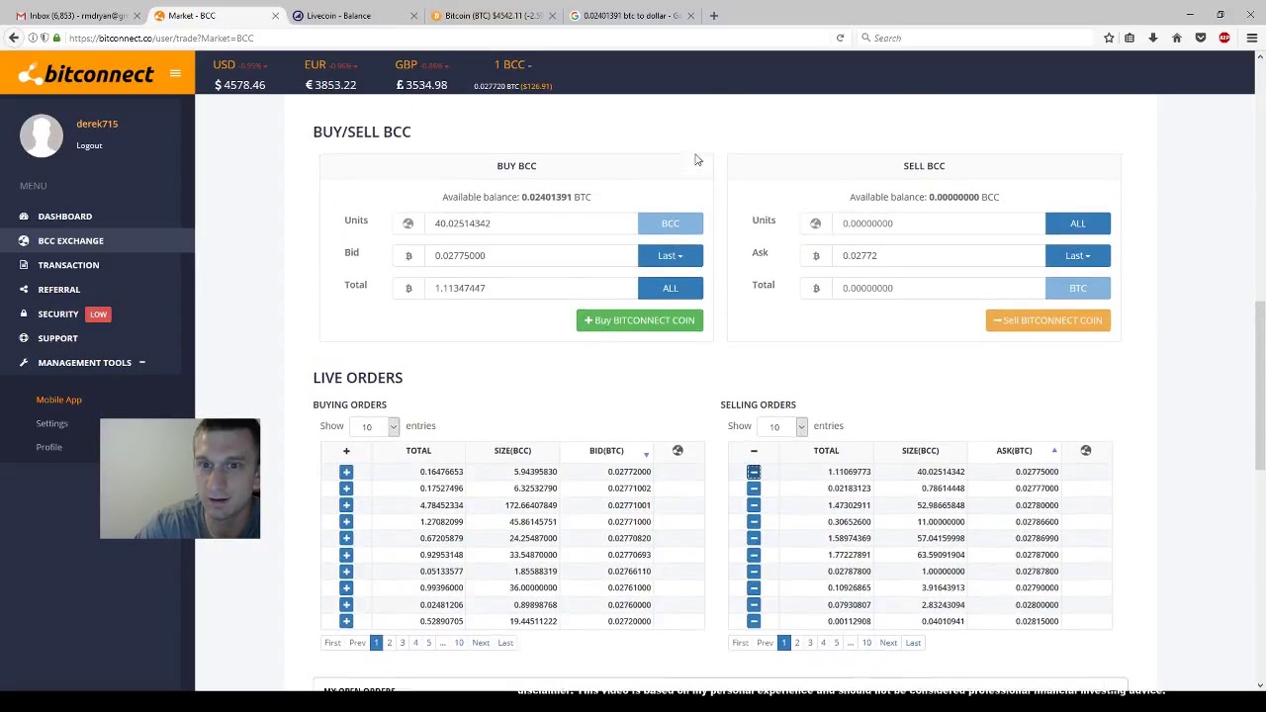
Task: Click minus icon for ask 0.02786600
Action: coord(754,522)
